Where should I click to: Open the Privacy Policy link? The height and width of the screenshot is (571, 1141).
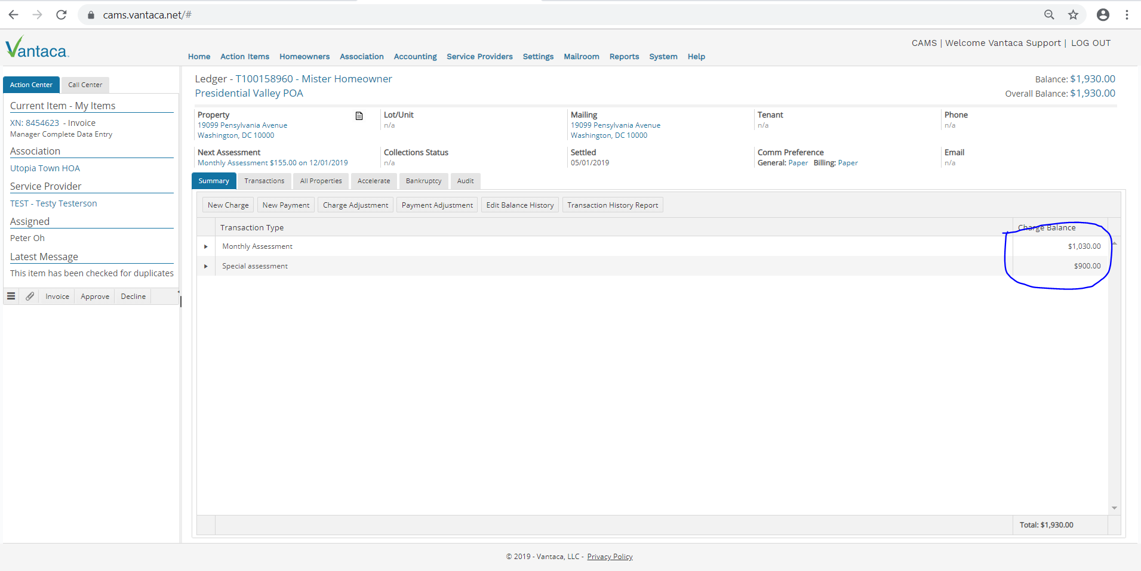tap(610, 557)
